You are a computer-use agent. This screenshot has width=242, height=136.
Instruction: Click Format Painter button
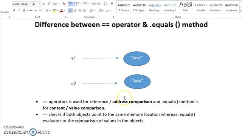[5, 12]
